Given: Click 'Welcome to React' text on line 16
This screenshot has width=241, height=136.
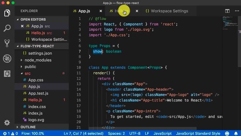Looking at the screenshot, I should click(184, 100).
